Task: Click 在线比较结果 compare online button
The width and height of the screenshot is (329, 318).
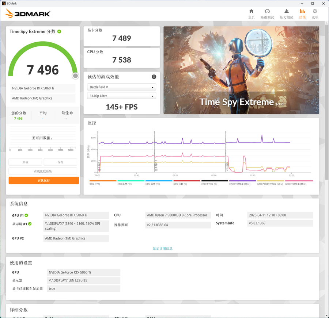Action: (x=43, y=171)
